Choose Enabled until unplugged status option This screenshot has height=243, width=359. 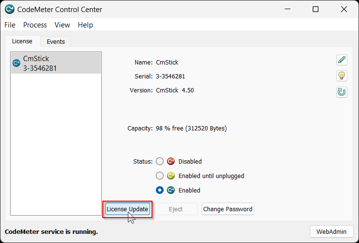click(160, 176)
